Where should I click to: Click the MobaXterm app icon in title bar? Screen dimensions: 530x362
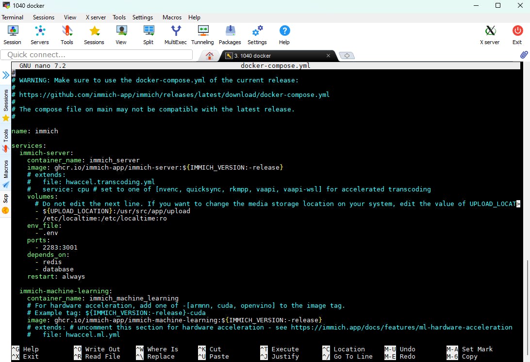point(6,5)
